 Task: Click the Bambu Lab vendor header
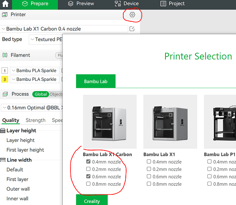point(96,81)
